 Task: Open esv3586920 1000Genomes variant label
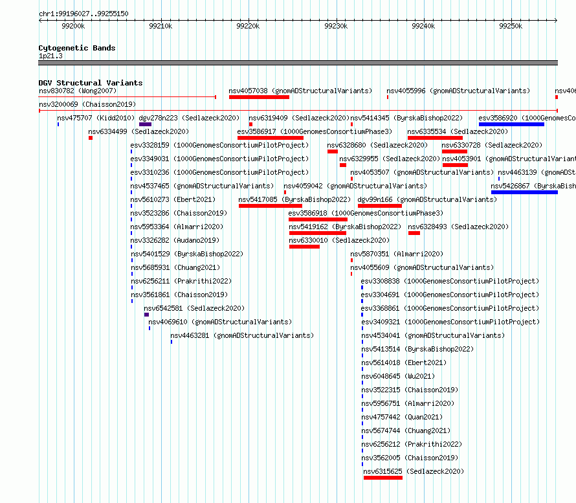527,118
